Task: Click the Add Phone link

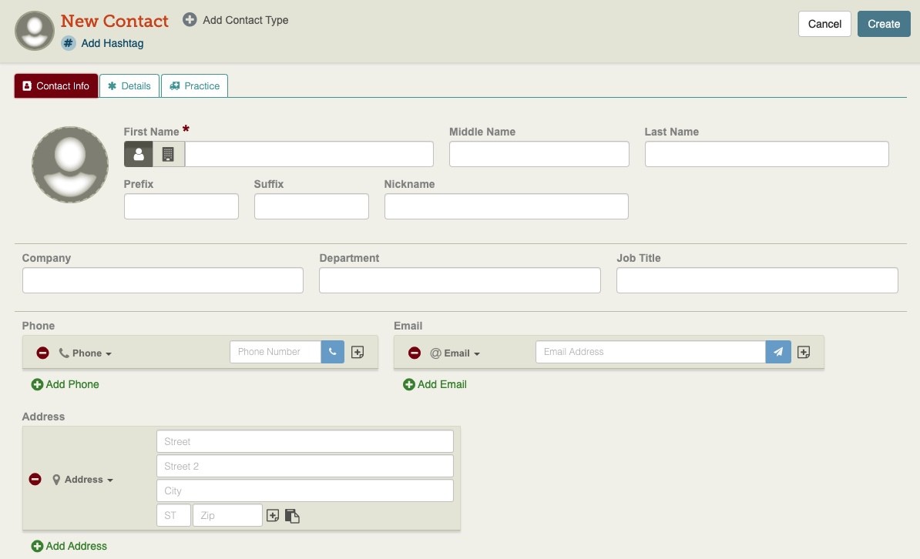Action: pos(65,384)
